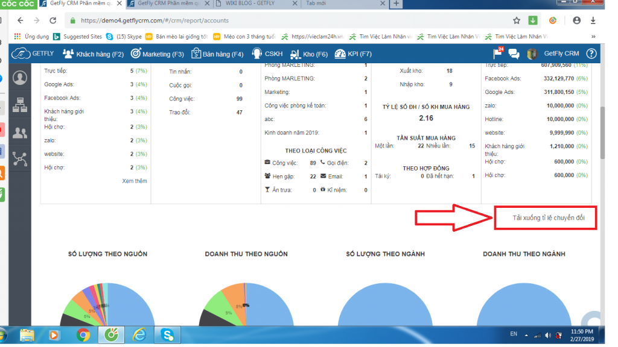Open Suggested Sites bookmark
The width and height of the screenshot is (618, 347).
click(x=78, y=37)
